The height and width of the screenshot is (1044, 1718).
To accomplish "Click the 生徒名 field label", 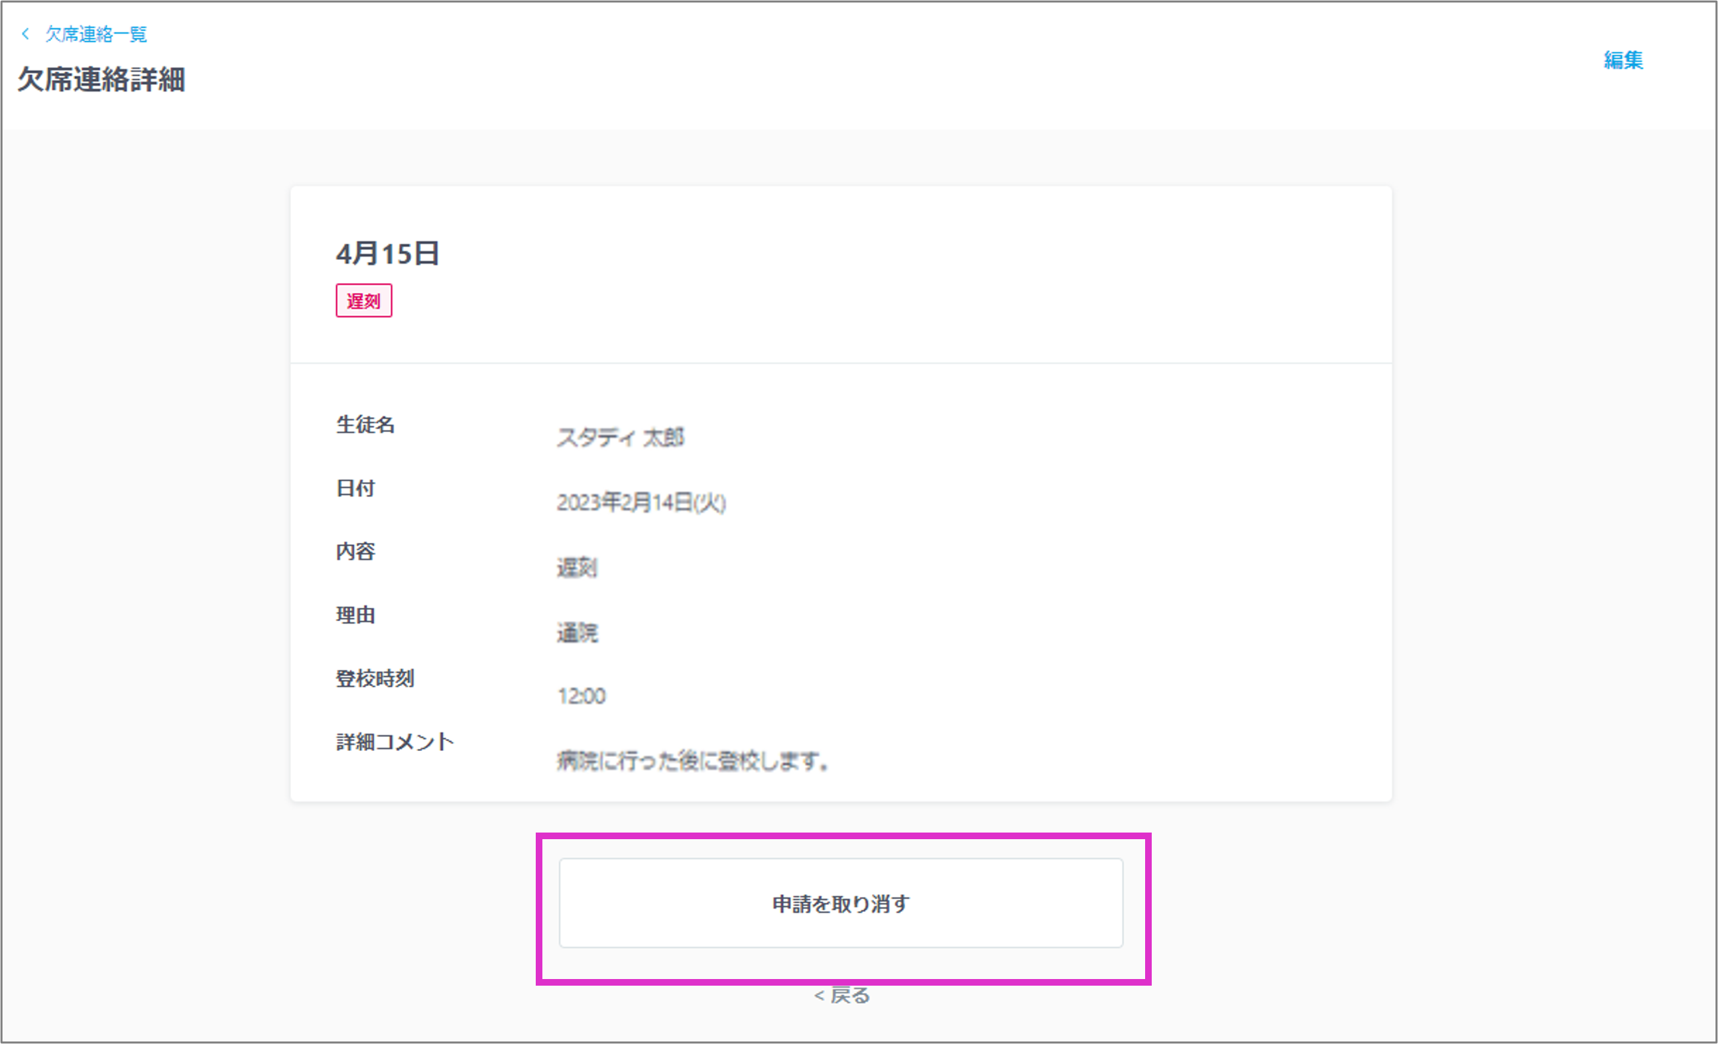I will [365, 424].
